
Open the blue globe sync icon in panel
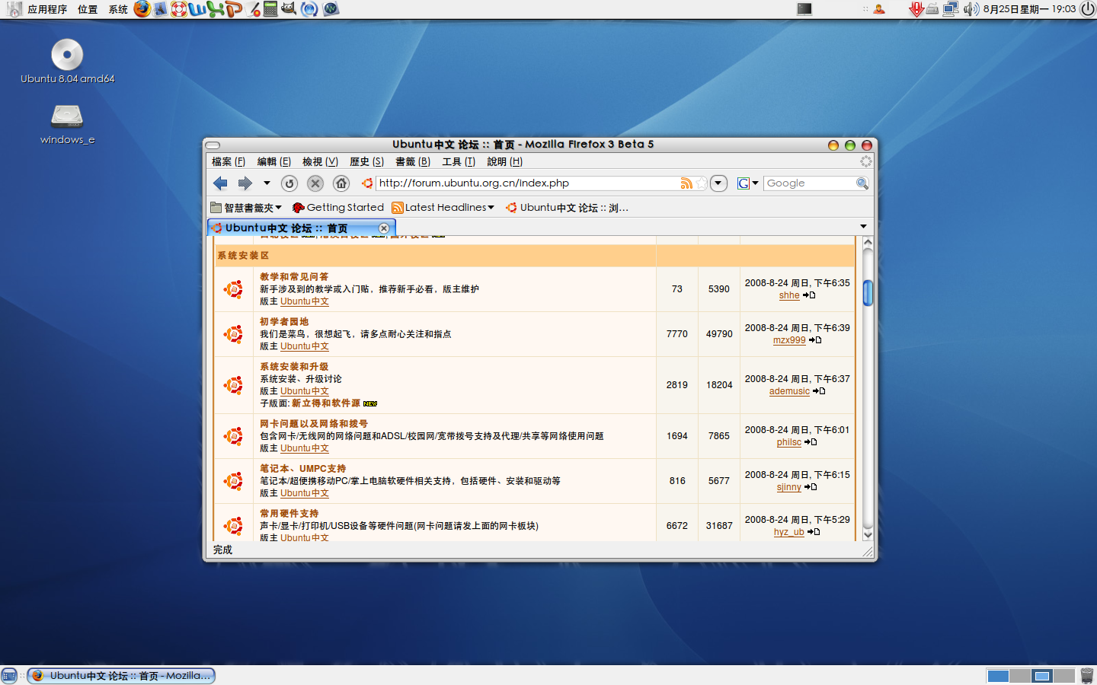(309, 9)
